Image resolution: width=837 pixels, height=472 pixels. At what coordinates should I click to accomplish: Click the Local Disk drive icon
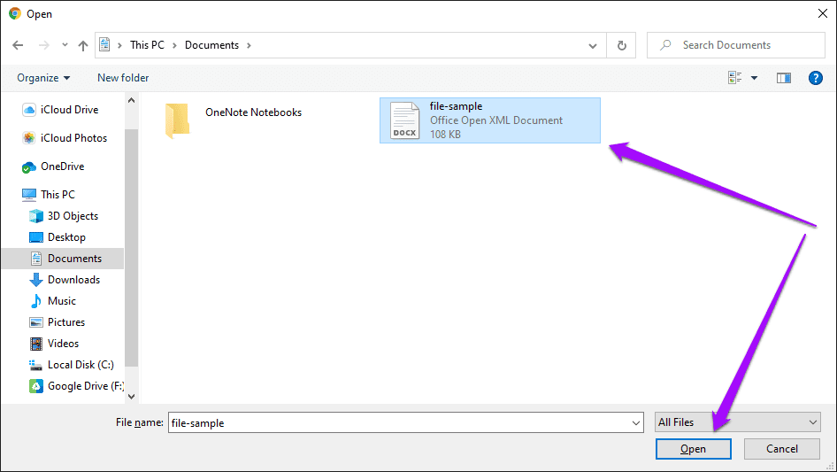(35, 366)
